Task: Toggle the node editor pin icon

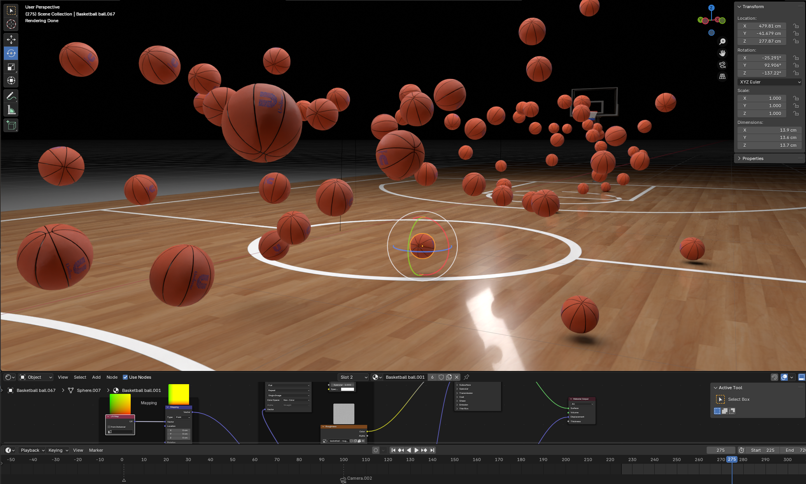Action: 466,377
